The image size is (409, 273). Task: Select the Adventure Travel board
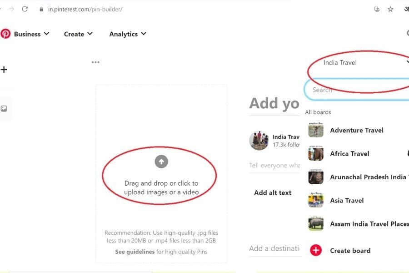pyautogui.click(x=357, y=130)
